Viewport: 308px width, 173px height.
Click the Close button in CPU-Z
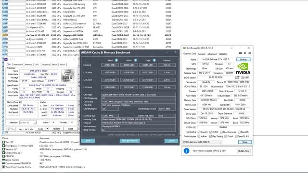[71, 129]
